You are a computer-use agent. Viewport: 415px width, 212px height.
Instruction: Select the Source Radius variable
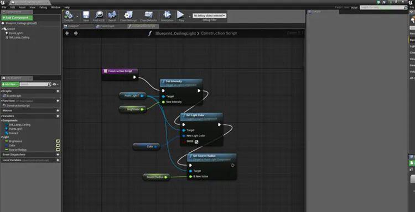(x=17, y=150)
